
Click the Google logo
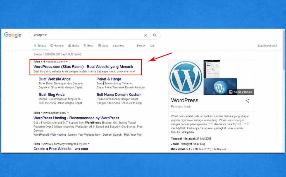pyautogui.click(x=12, y=35)
